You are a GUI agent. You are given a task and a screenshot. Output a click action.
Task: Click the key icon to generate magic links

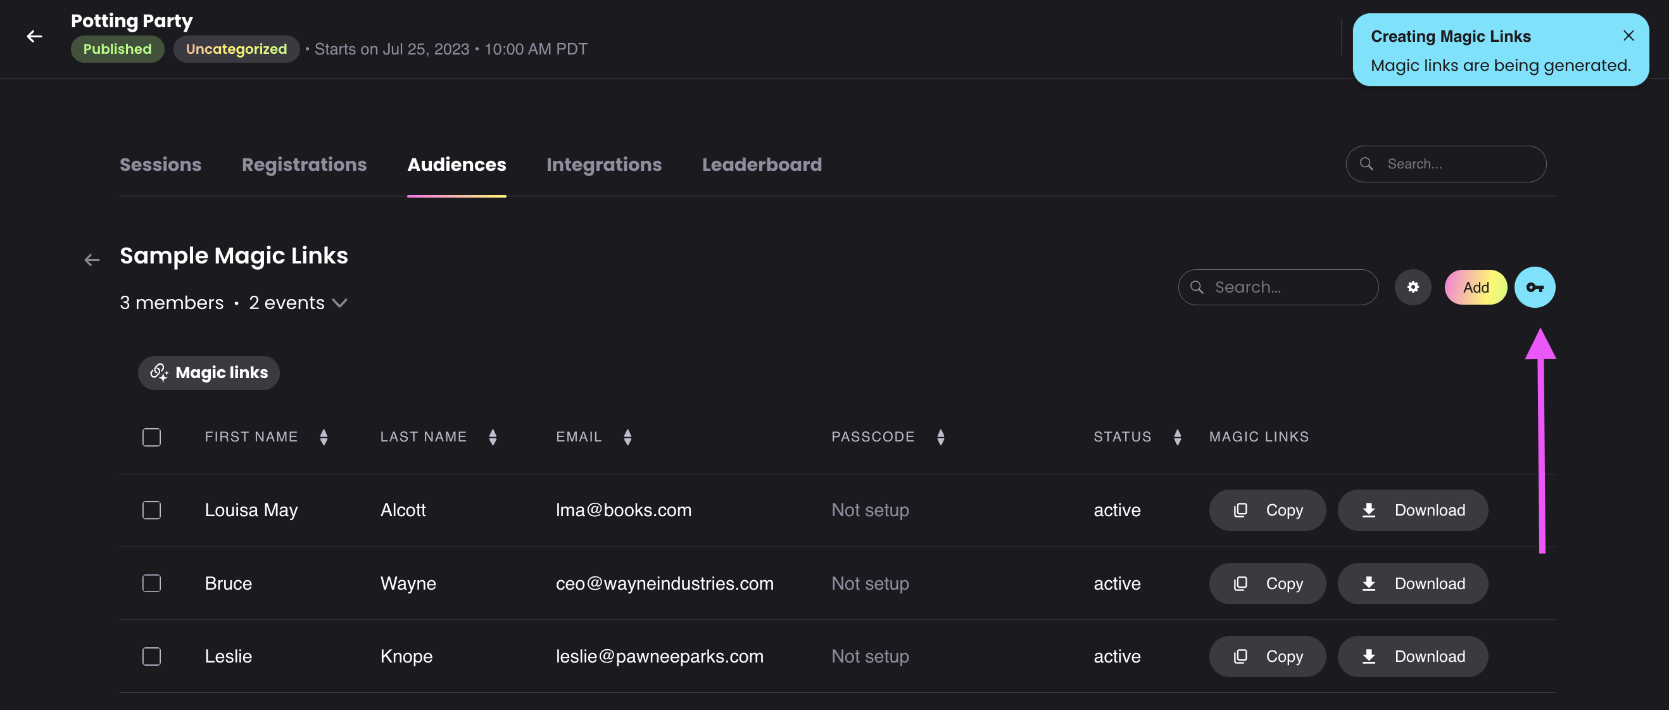pos(1534,288)
